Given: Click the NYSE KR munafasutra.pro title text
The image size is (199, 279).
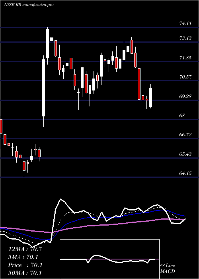Looking at the screenshot, I should point(29,5).
